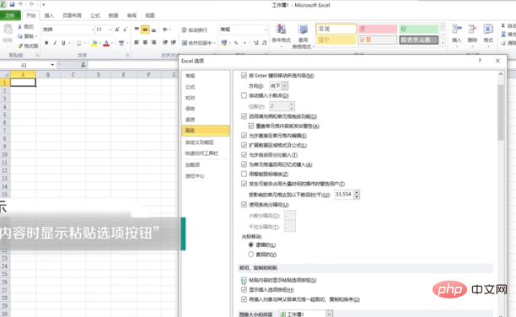
Task: Switch to the View (视图) ribbon tab
Action: click(x=150, y=15)
